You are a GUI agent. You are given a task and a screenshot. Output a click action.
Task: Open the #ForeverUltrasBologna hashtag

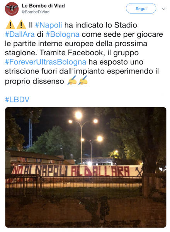point(46,62)
